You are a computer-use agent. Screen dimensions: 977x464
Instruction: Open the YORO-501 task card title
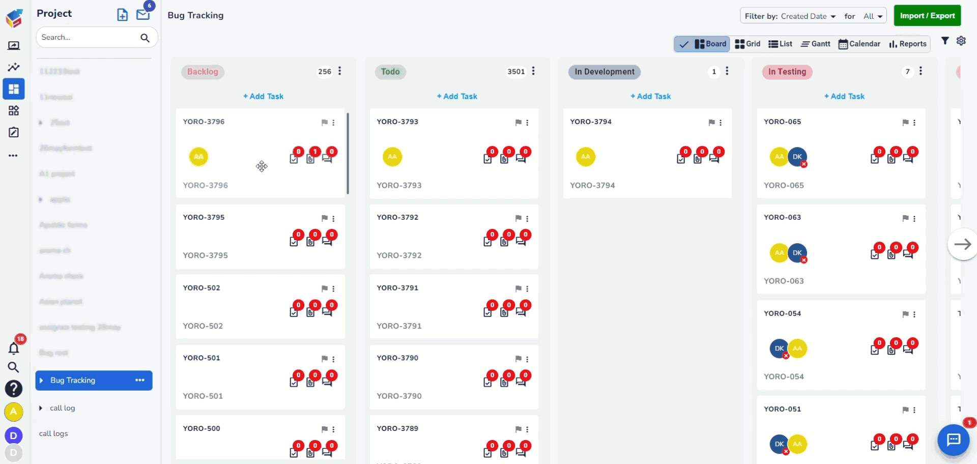pyautogui.click(x=202, y=358)
